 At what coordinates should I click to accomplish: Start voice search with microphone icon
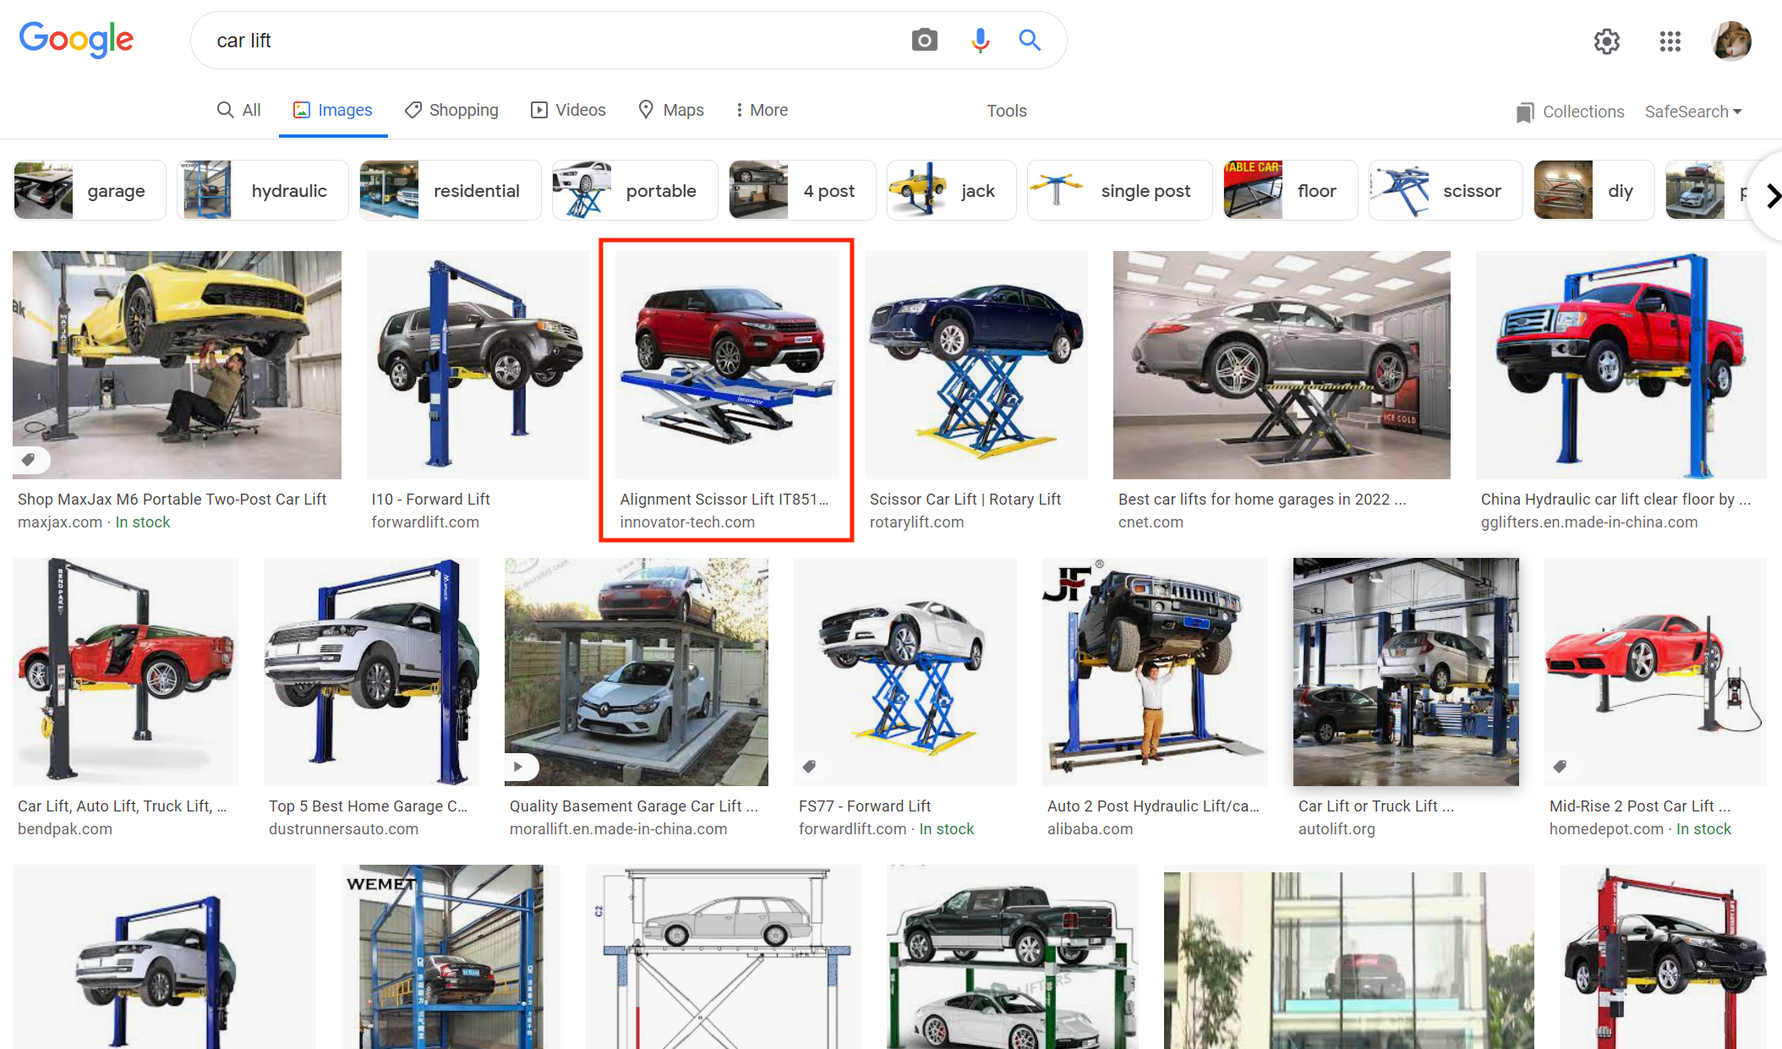pos(980,40)
